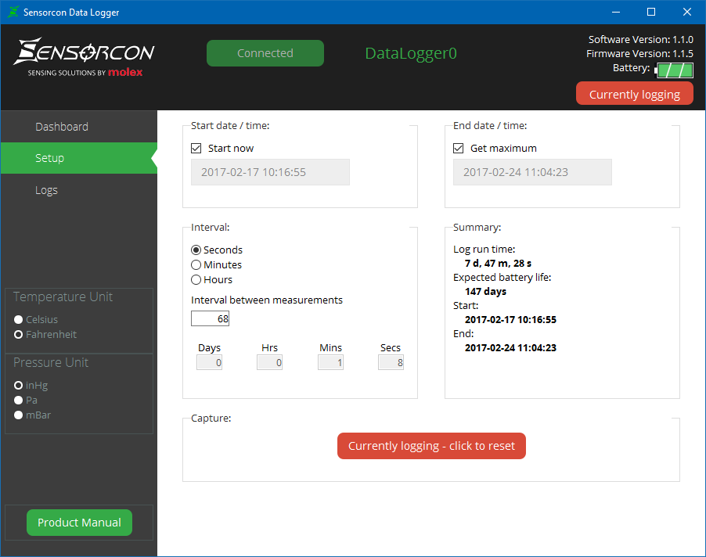This screenshot has height=557, width=706.
Task: Select the Seconds interval radio button
Action: (196, 250)
